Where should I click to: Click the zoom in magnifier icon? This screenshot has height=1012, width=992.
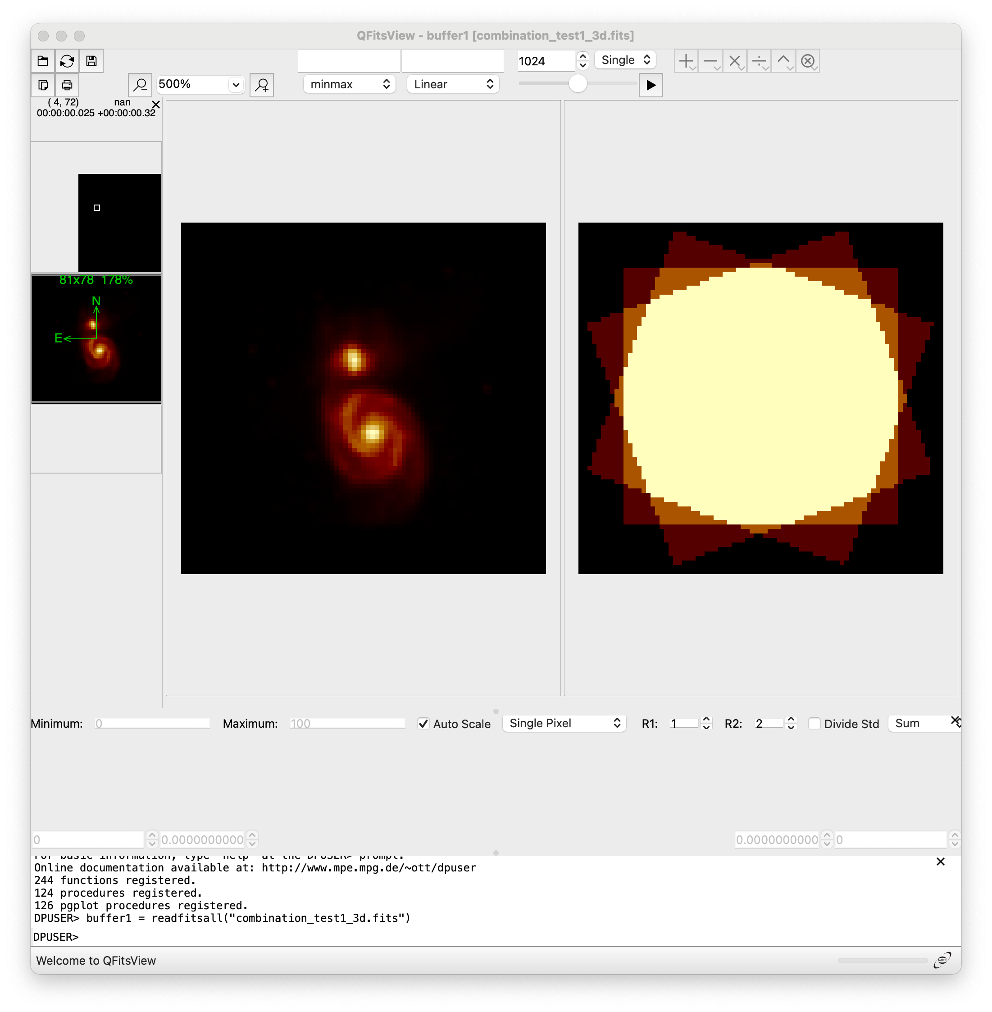[x=262, y=85]
